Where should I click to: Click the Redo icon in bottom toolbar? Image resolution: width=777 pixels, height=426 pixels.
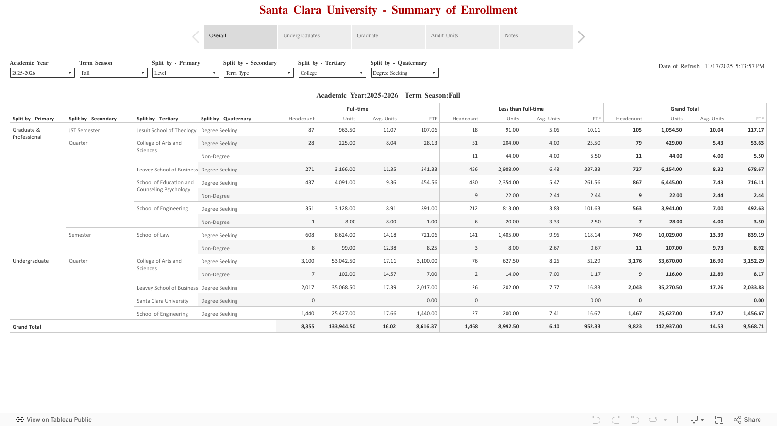point(616,420)
